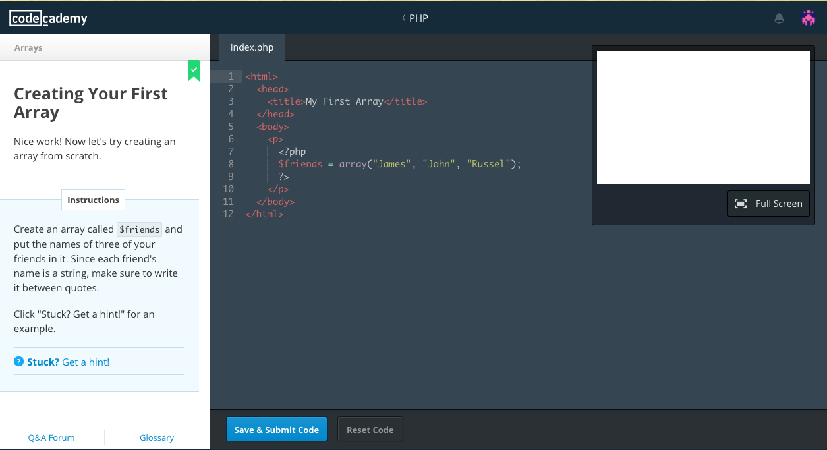Click the $friends inline code in instructions
The height and width of the screenshot is (450, 827).
pyautogui.click(x=139, y=229)
